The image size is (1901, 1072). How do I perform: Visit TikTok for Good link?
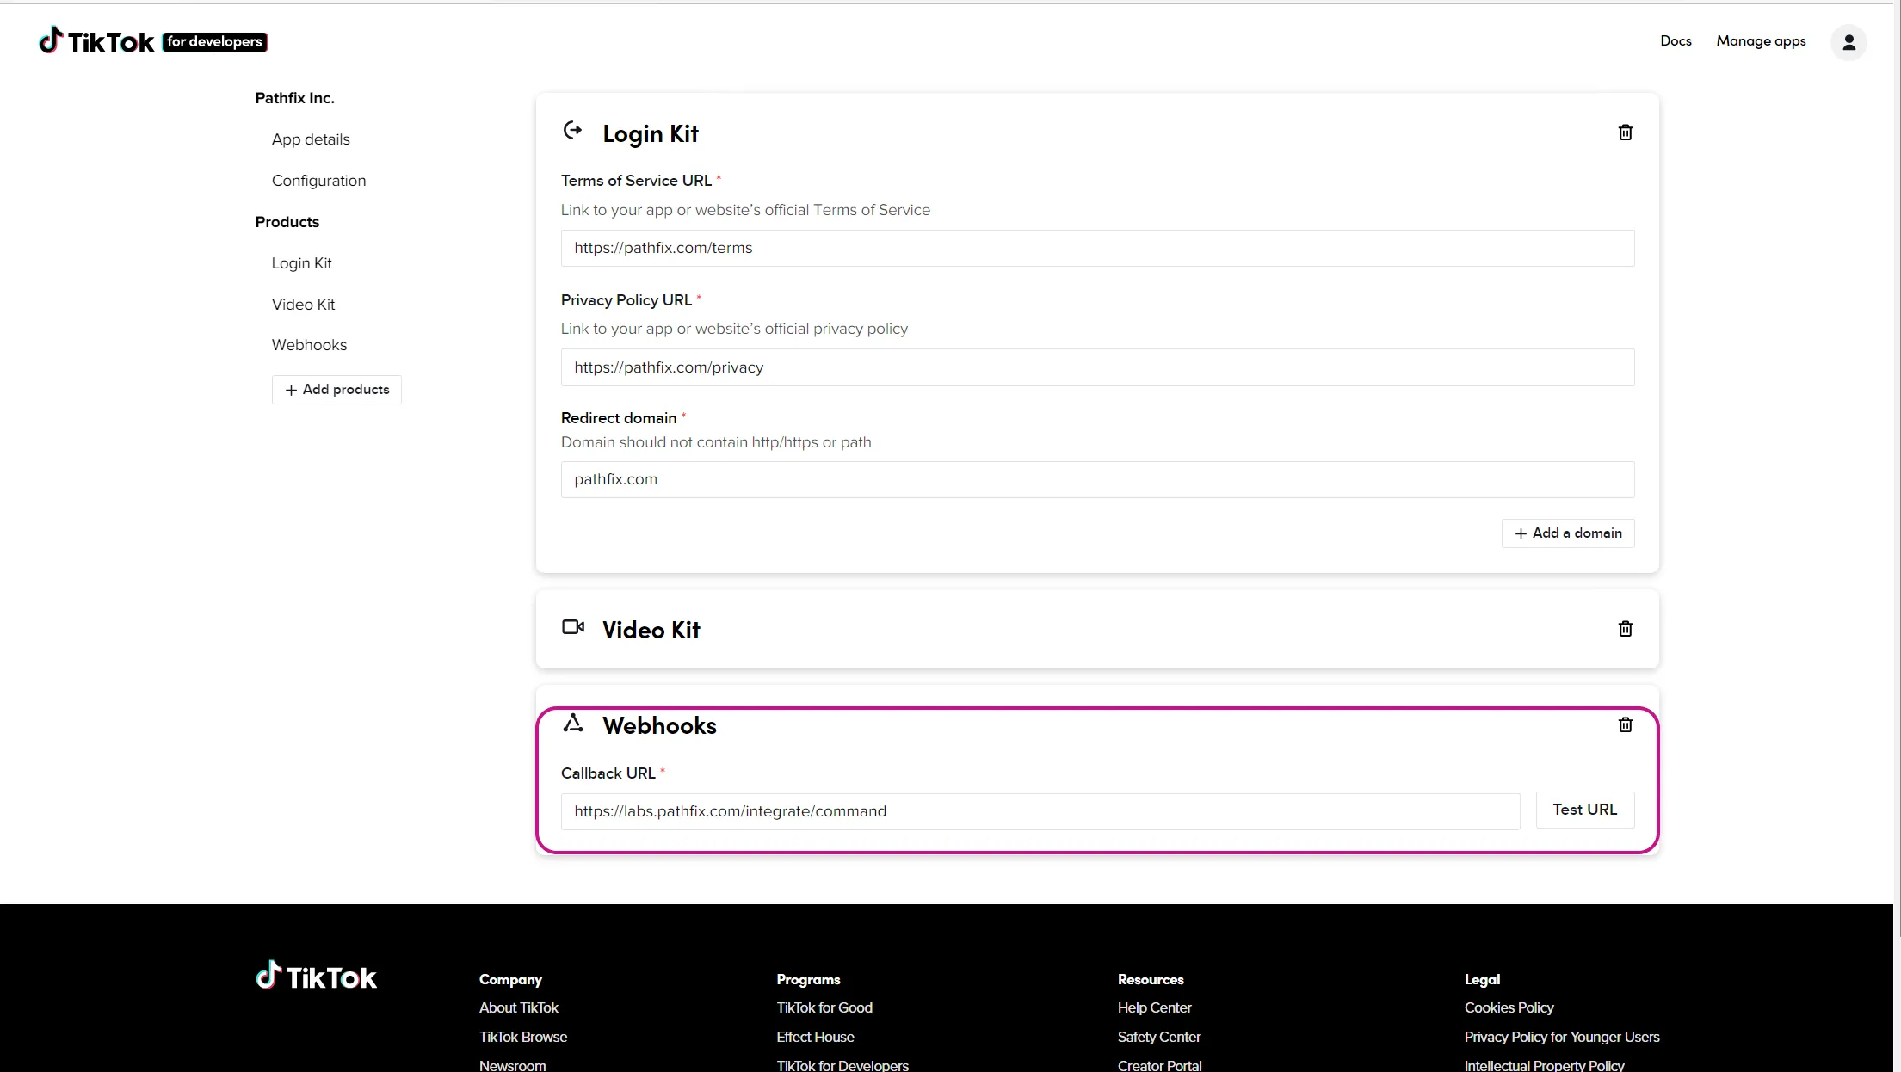click(824, 1007)
